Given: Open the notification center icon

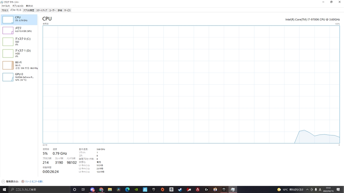Looking at the screenshot, I should [338, 190].
